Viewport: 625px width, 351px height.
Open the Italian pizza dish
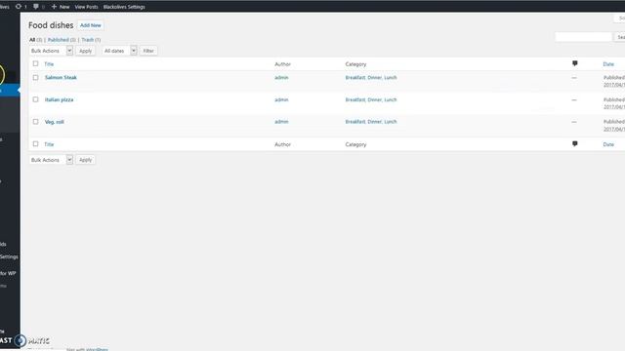point(59,99)
